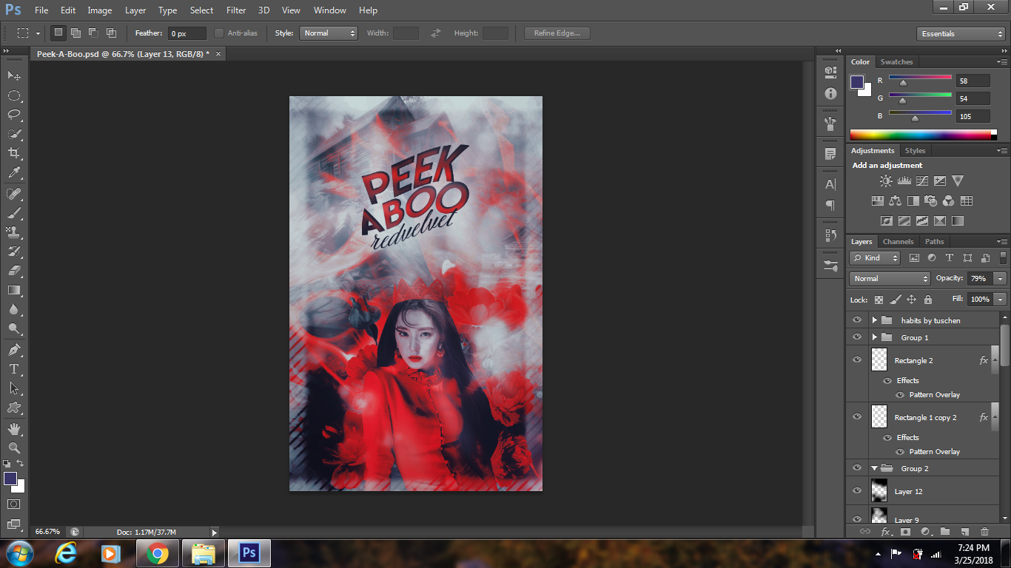Image resolution: width=1011 pixels, height=568 pixels.
Task: Select the Lasso tool
Action: pos(13,115)
